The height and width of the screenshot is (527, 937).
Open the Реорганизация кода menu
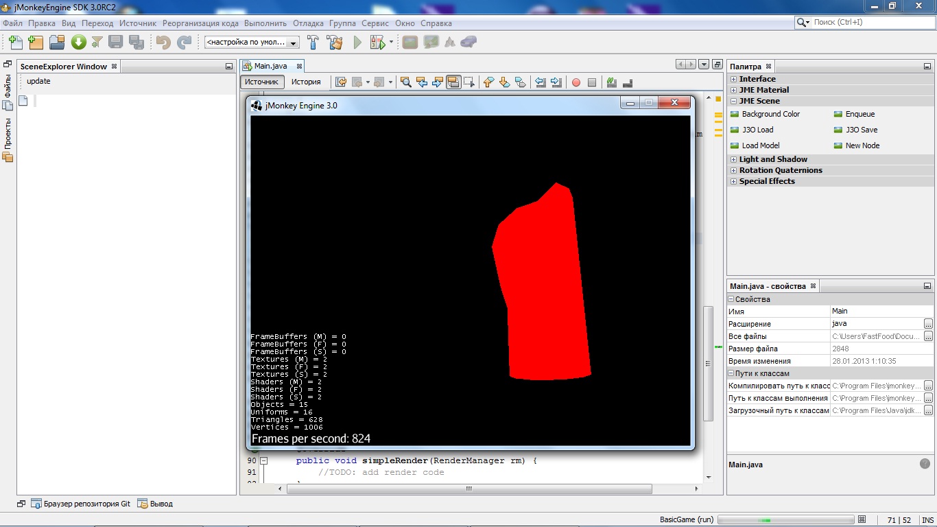200,23
